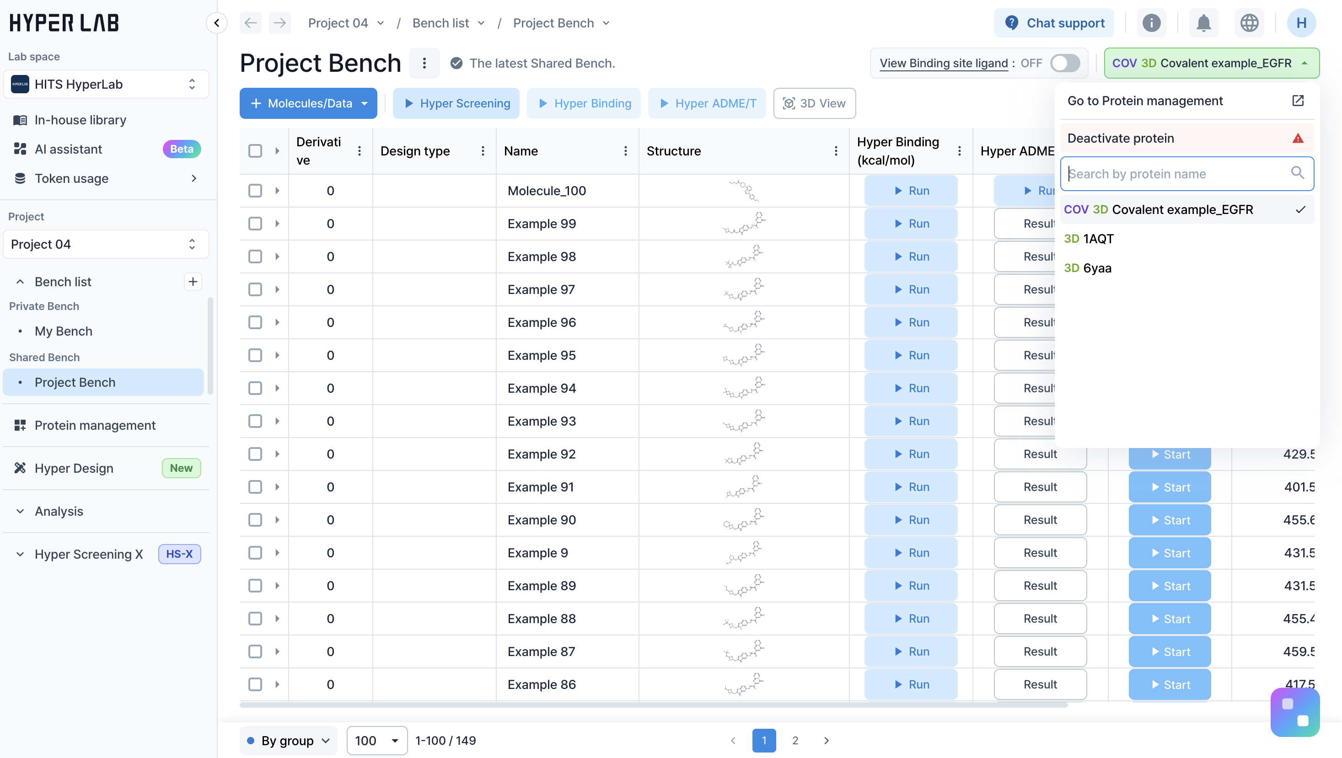The width and height of the screenshot is (1342, 758).
Task: Open the rows-per-page 100 dropdown
Action: [376, 740]
